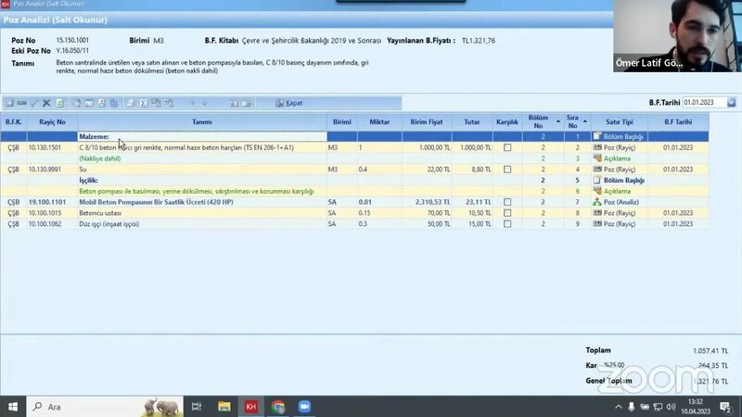Click the Tutar column header
The width and height of the screenshot is (742, 417).
pos(472,122)
